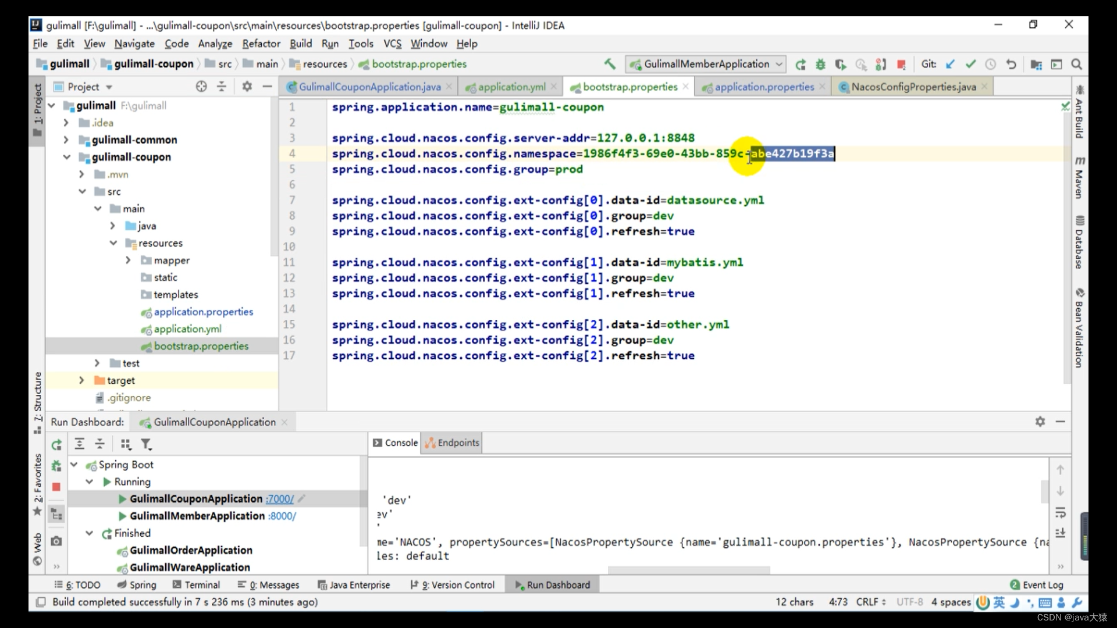Image resolution: width=1117 pixels, height=628 pixels.
Task: Click CRLF line separator in status bar
Action: click(870, 602)
